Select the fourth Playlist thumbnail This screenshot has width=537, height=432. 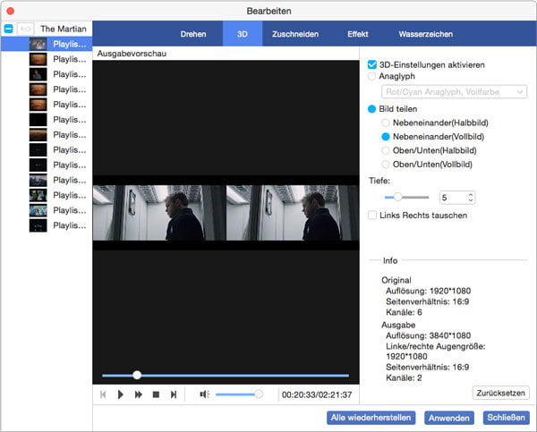38,89
